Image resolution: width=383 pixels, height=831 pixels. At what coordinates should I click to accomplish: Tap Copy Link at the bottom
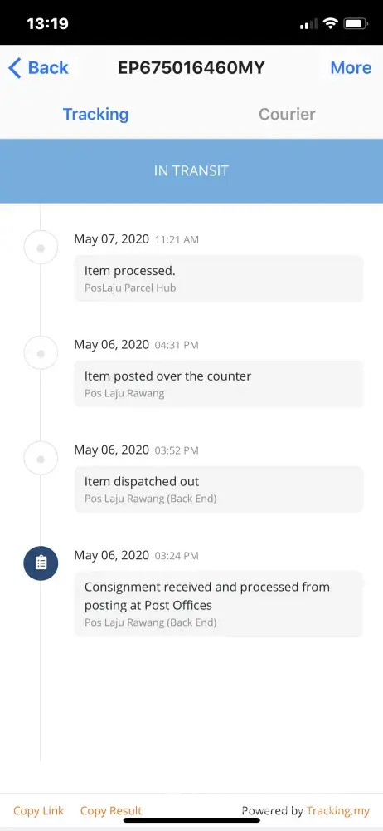[x=39, y=810]
